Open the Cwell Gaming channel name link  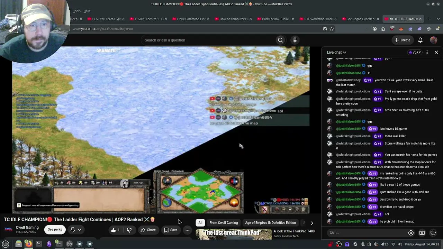(27, 228)
